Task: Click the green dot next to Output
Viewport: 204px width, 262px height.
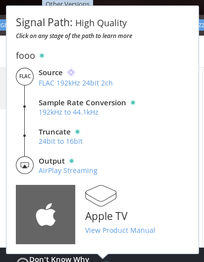Action: tap(71, 161)
